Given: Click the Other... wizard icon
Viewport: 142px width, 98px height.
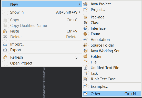Looking at the screenshot, I should point(85,94).
